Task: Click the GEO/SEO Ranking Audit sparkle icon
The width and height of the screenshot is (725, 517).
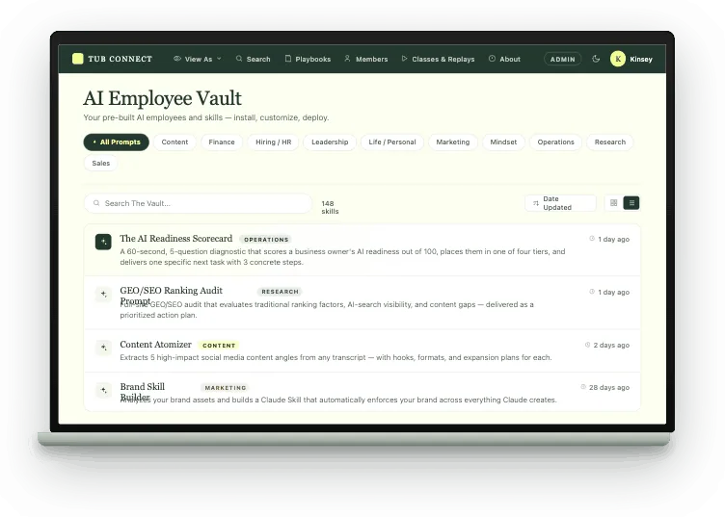Action: click(103, 295)
